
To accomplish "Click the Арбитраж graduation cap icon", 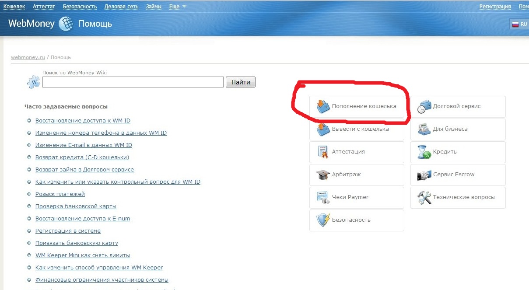I will pyautogui.click(x=323, y=175).
